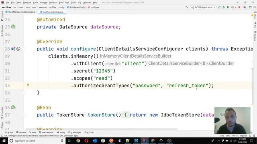Click the configure method breadcrumb
The width and height of the screenshot is (257, 144).
click(x=94, y=7)
